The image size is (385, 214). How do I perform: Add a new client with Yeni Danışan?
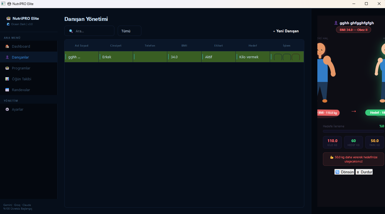click(x=286, y=31)
